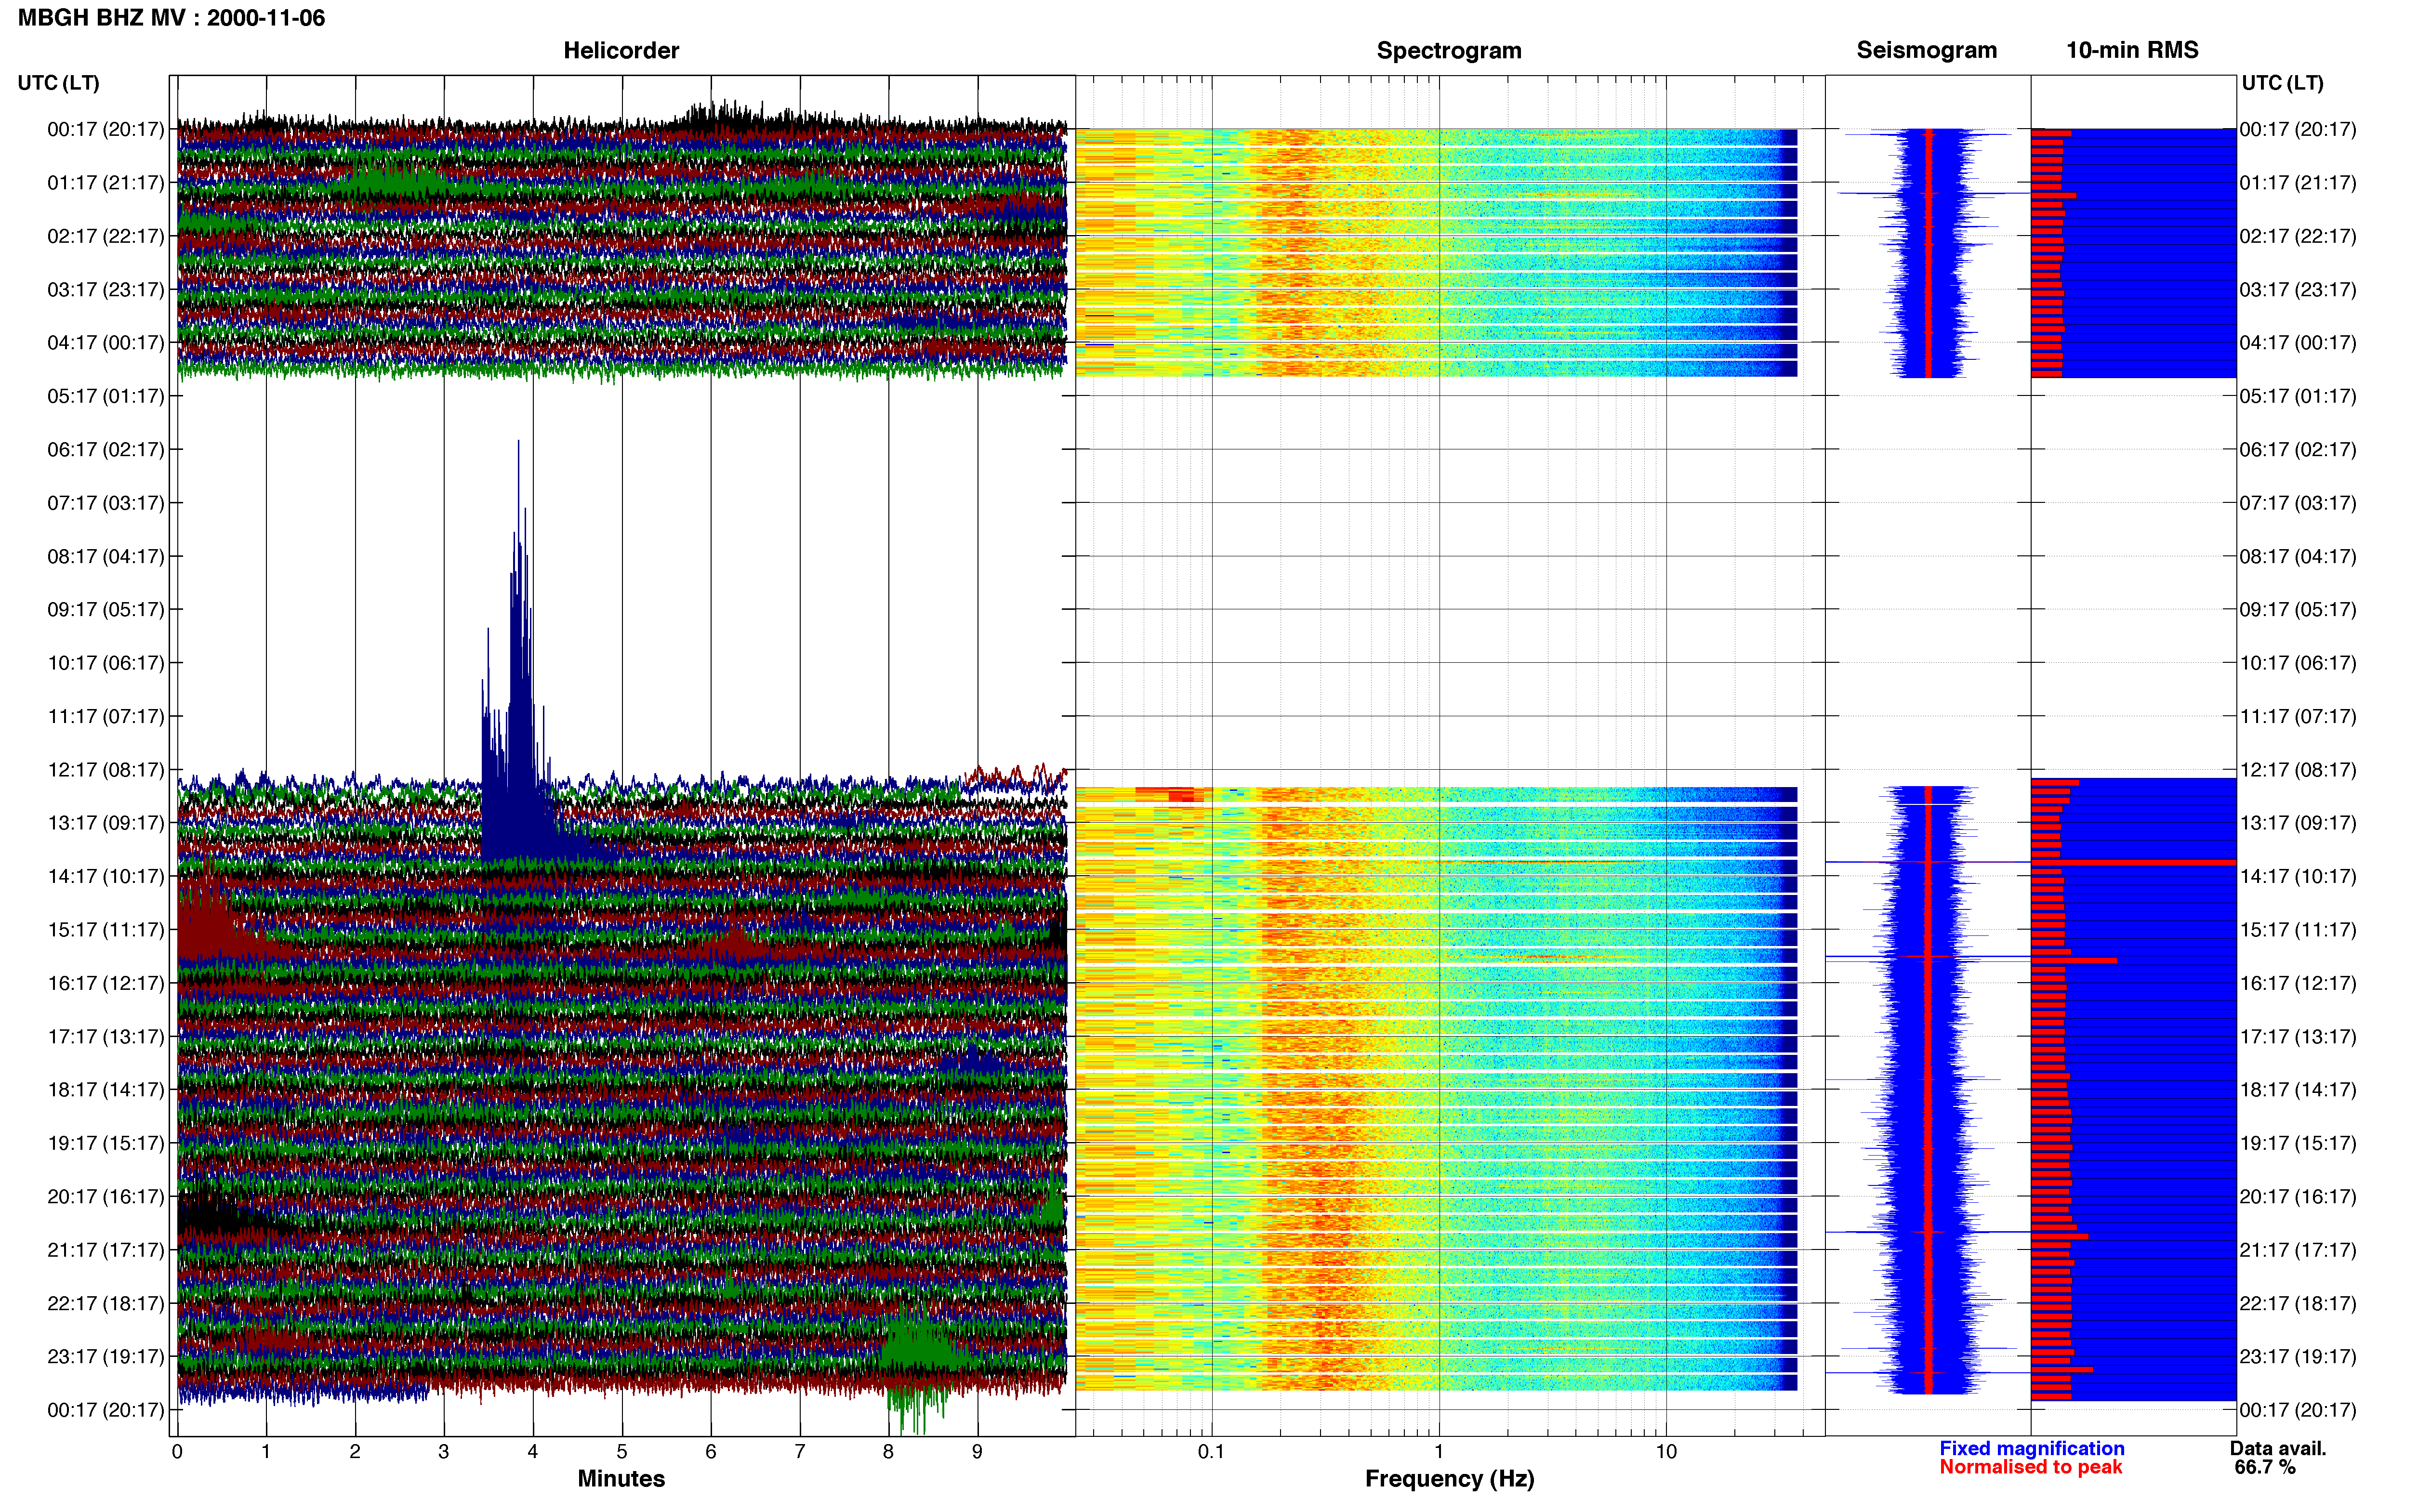Click the right UTC (LT) axis label
Viewport: 2418px width, 1512px height.
click(x=2282, y=83)
